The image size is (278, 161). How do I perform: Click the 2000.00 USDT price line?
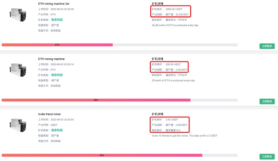167,9
